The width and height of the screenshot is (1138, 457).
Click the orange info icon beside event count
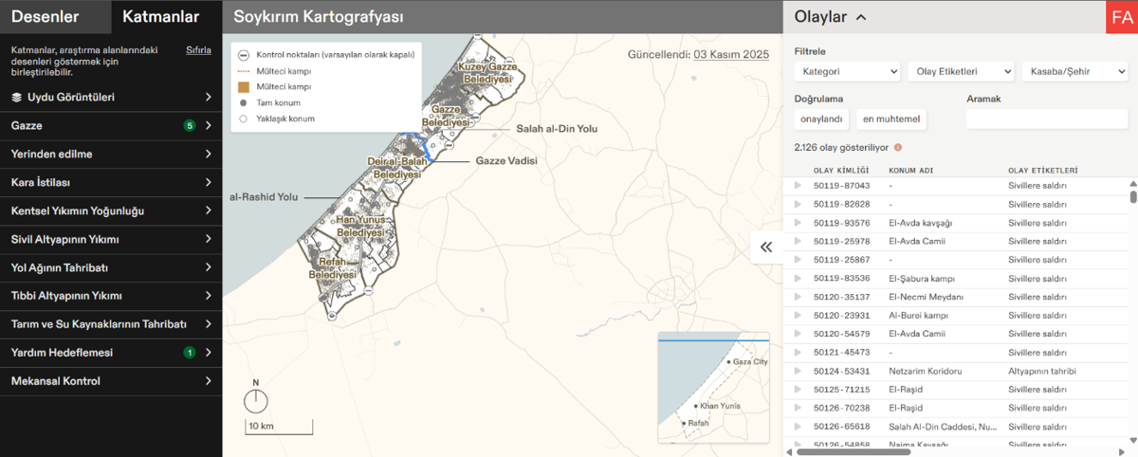pos(897,148)
